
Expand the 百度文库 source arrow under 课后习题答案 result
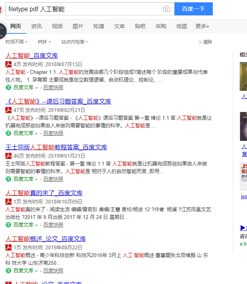tap(36, 134)
